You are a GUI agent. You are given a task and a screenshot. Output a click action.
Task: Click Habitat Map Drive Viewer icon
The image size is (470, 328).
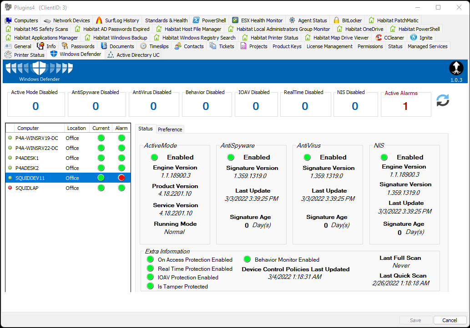coord(308,38)
